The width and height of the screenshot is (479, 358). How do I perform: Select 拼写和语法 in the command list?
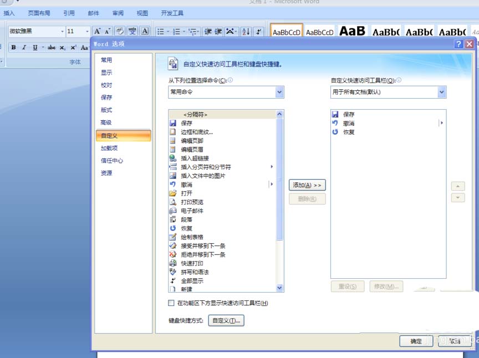(222, 272)
